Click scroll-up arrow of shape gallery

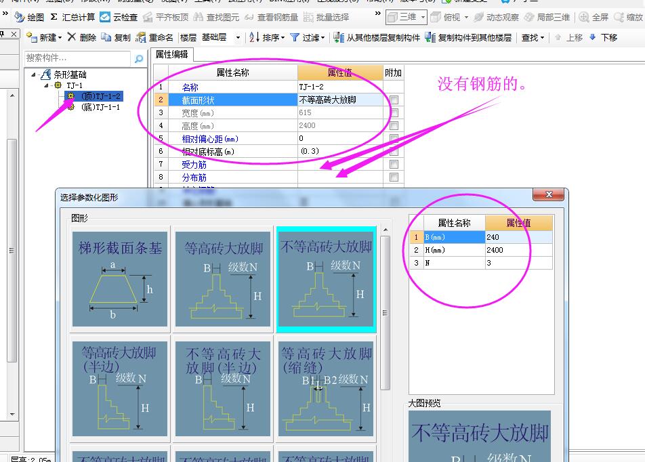(386, 230)
